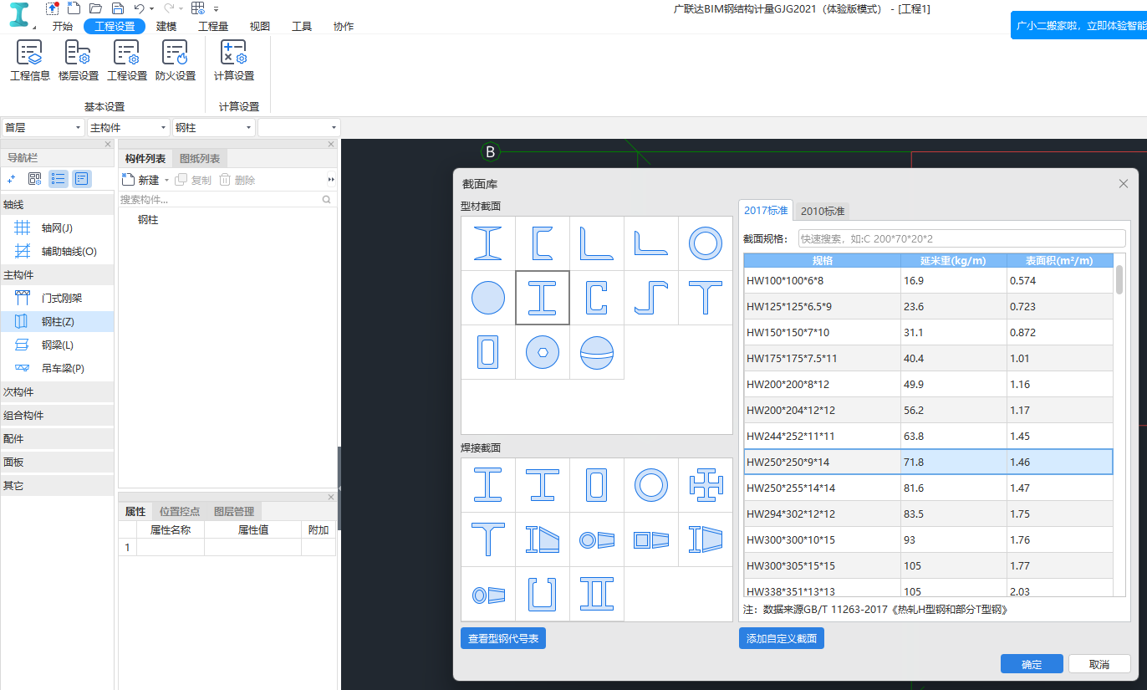Image resolution: width=1147 pixels, height=690 pixels.
Task: Click the 取消 button
Action: [x=1099, y=664]
